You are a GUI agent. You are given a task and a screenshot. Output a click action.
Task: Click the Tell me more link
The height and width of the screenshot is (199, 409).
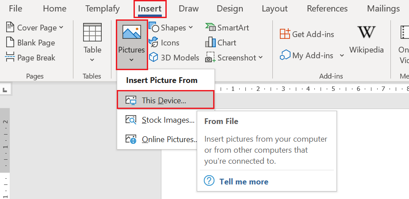pos(243,181)
